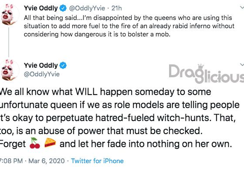Click @OddlyYvie handle in top tweet
The height and width of the screenshot is (171, 244).
(x=87, y=8)
